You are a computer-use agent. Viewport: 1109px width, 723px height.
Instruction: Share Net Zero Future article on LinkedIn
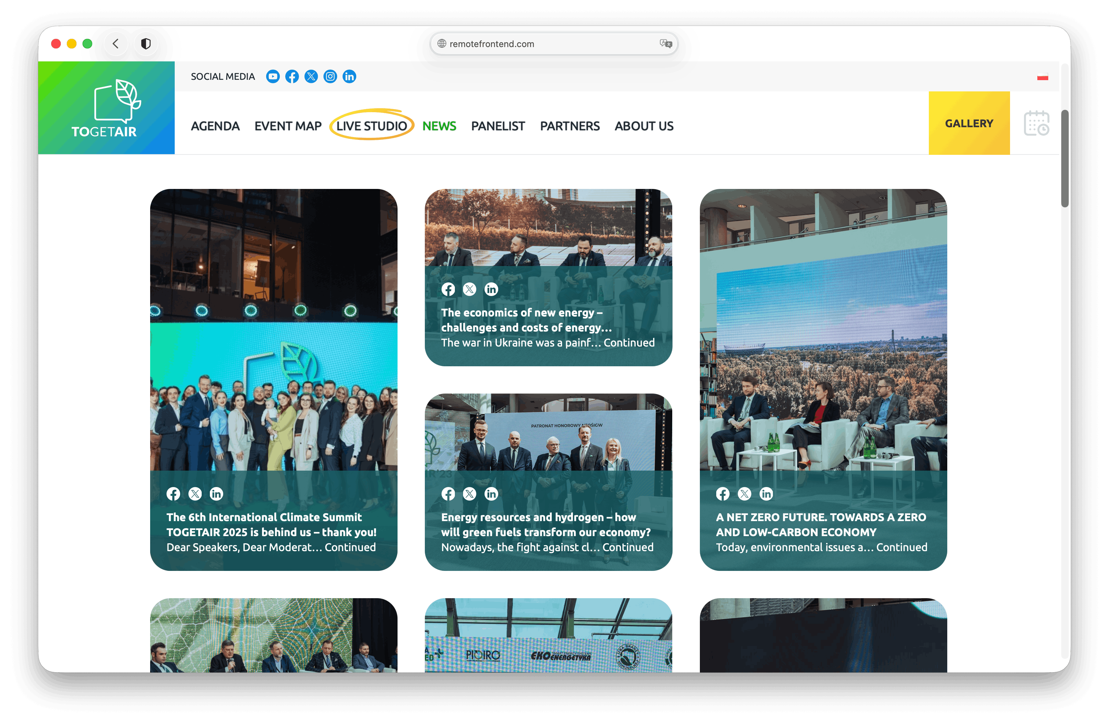[x=766, y=494]
